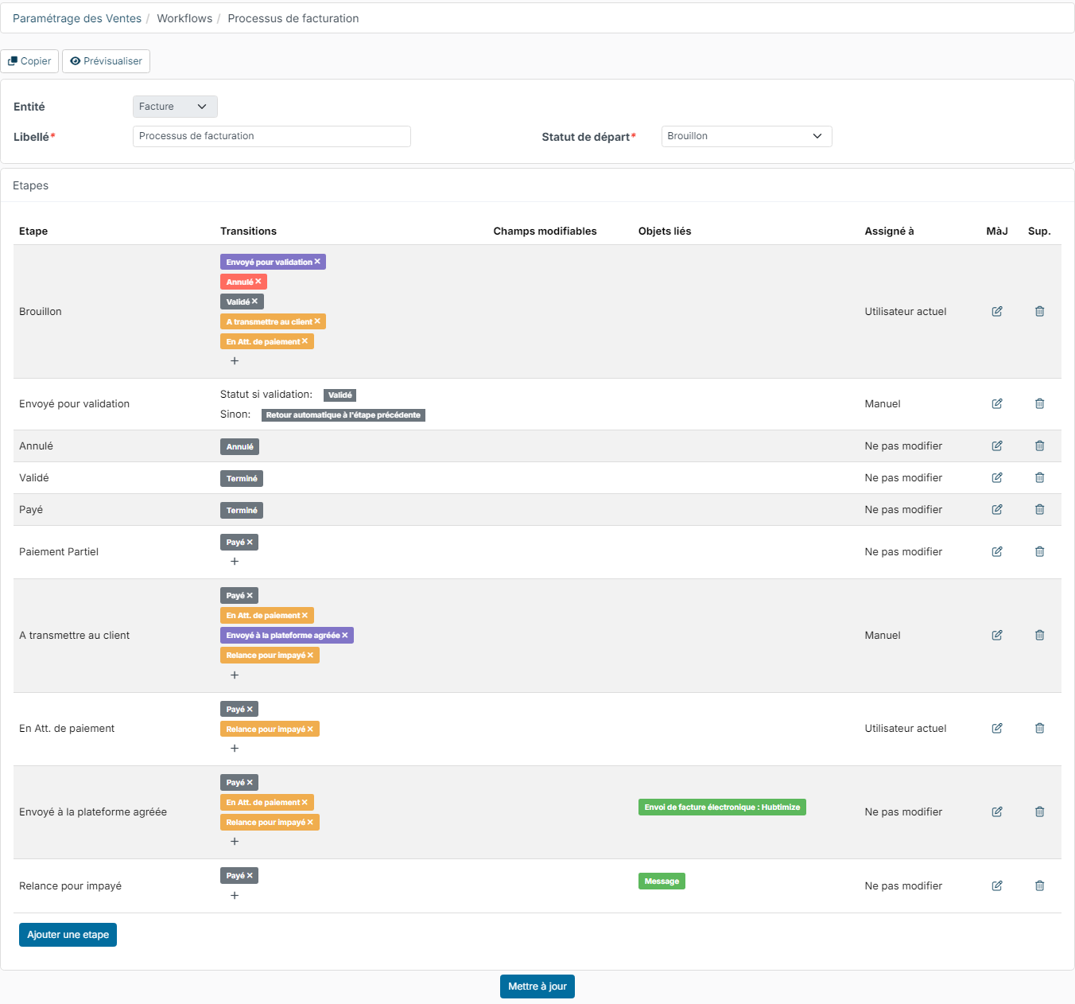Open the Workflows breadcrumb link
The width and height of the screenshot is (1075, 1004).
point(184,18)
